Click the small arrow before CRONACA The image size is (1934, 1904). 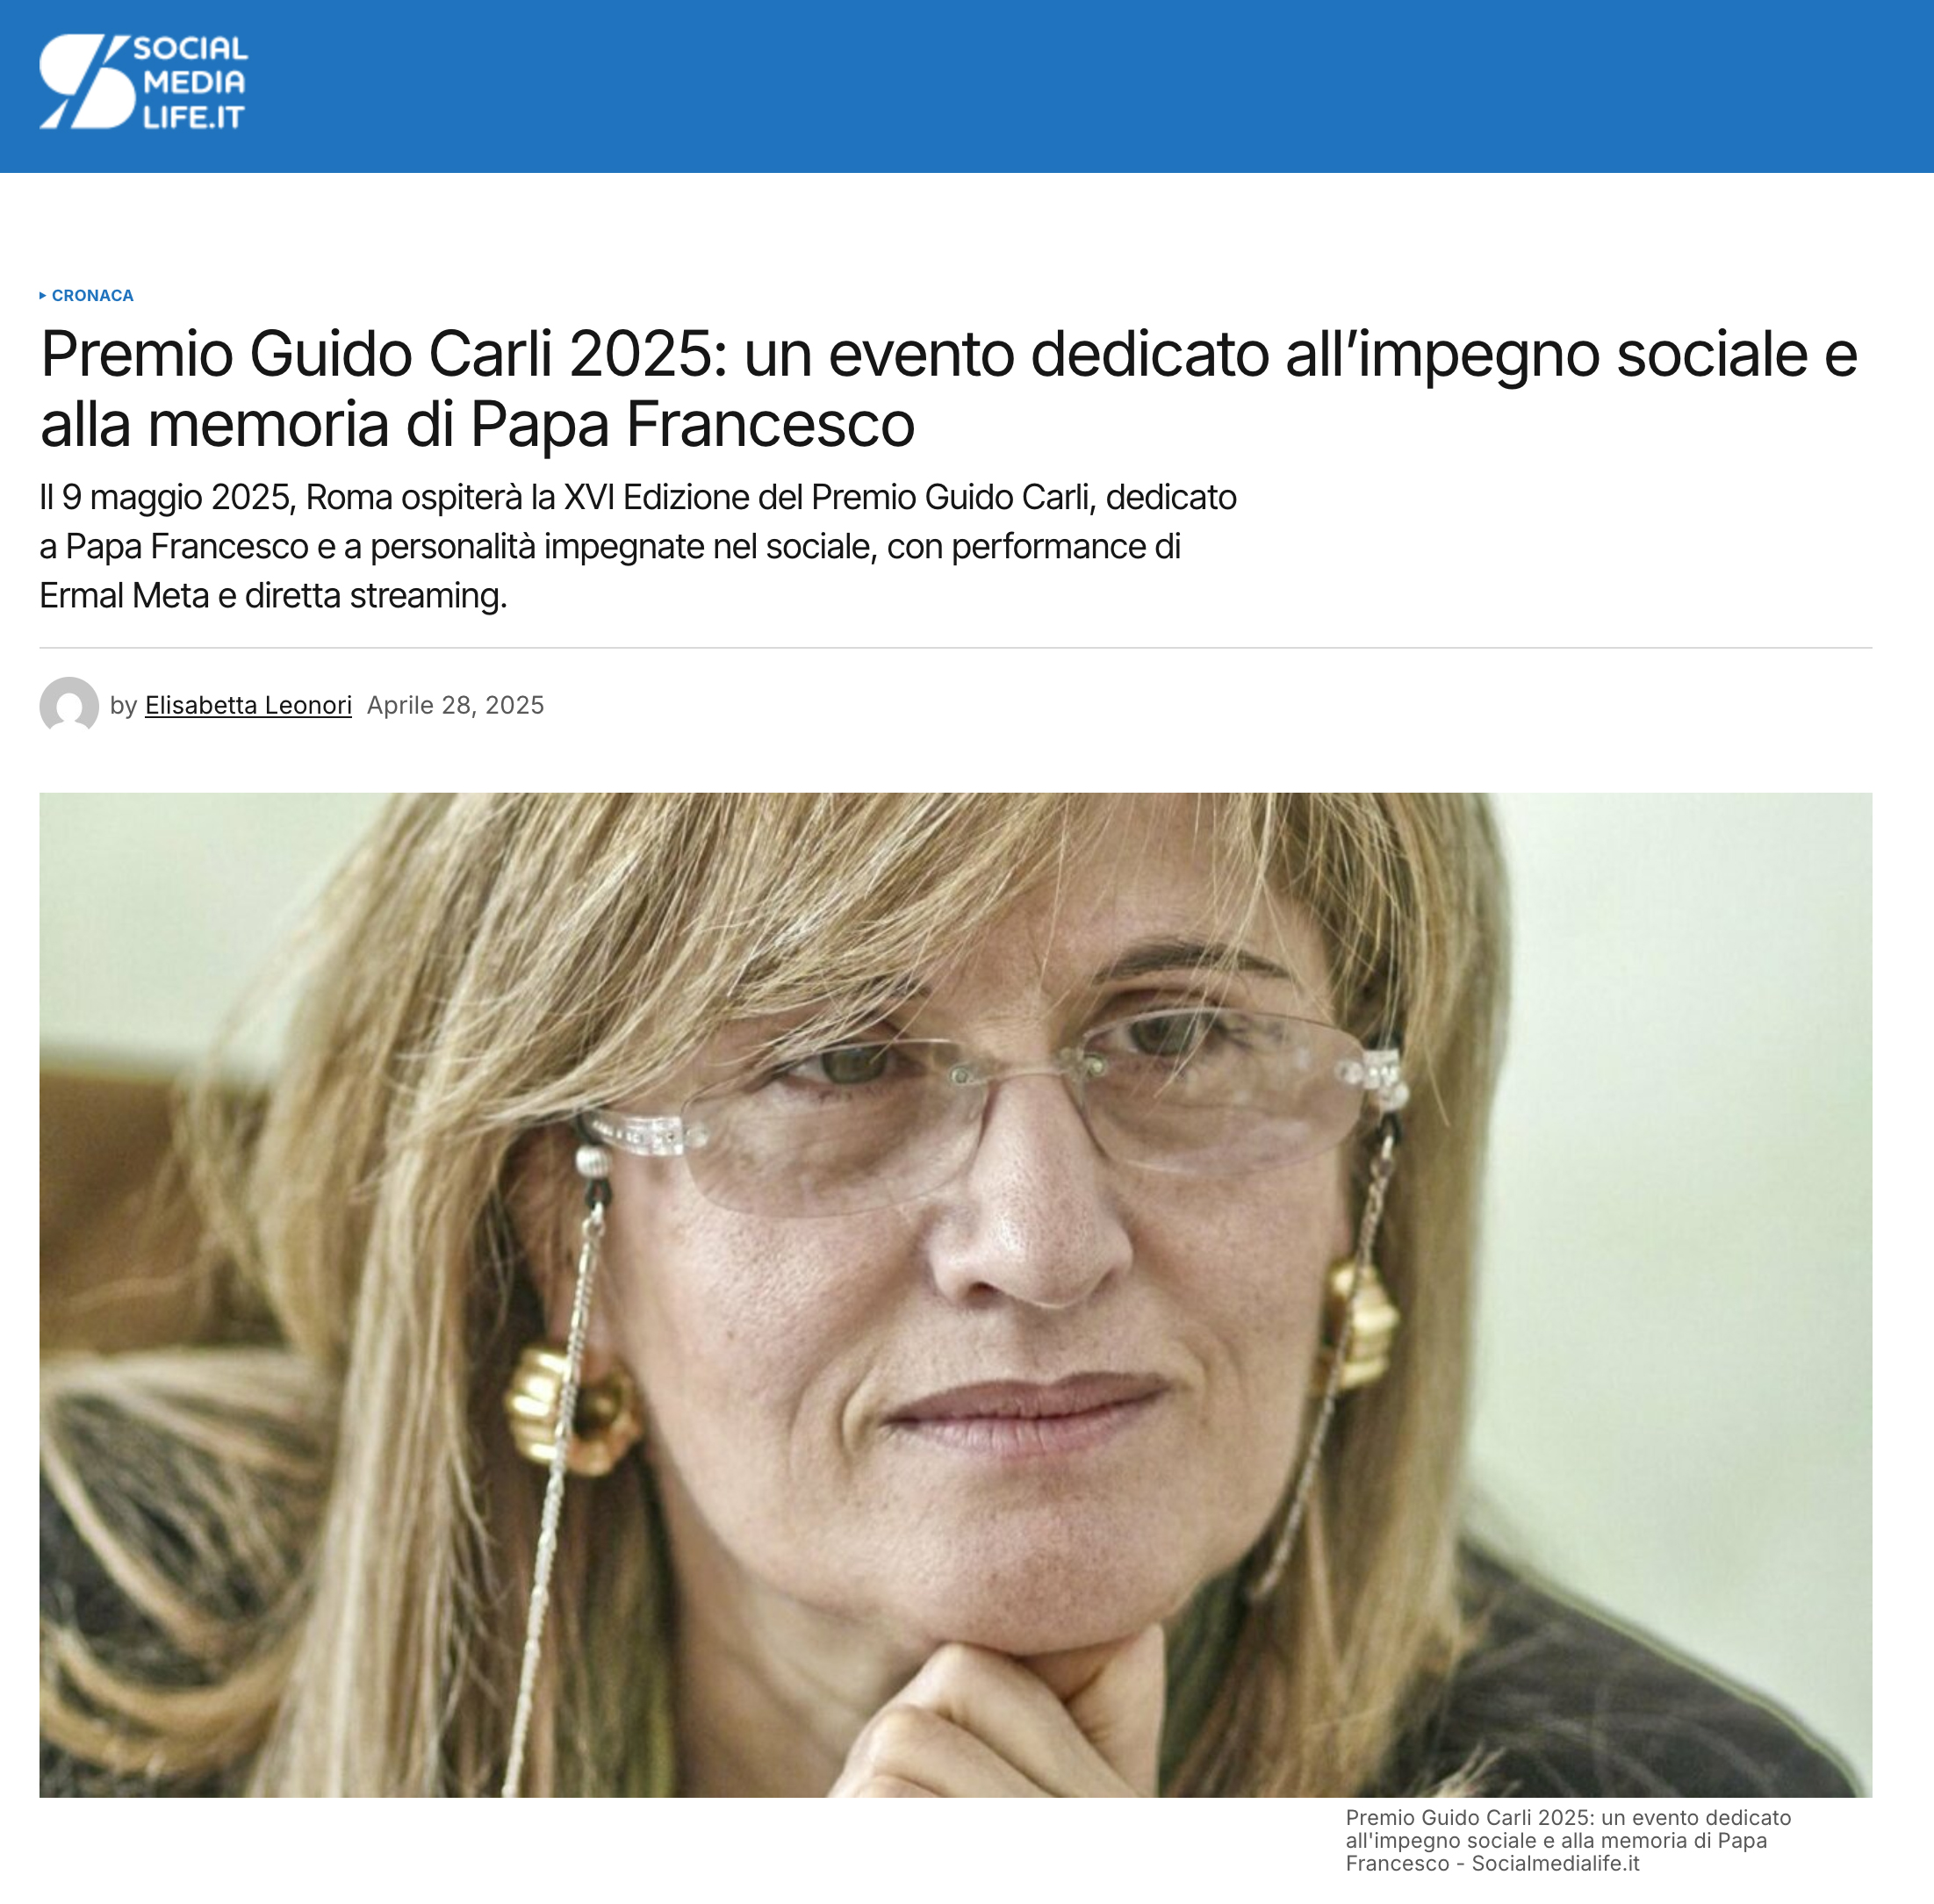click(43, 295)
